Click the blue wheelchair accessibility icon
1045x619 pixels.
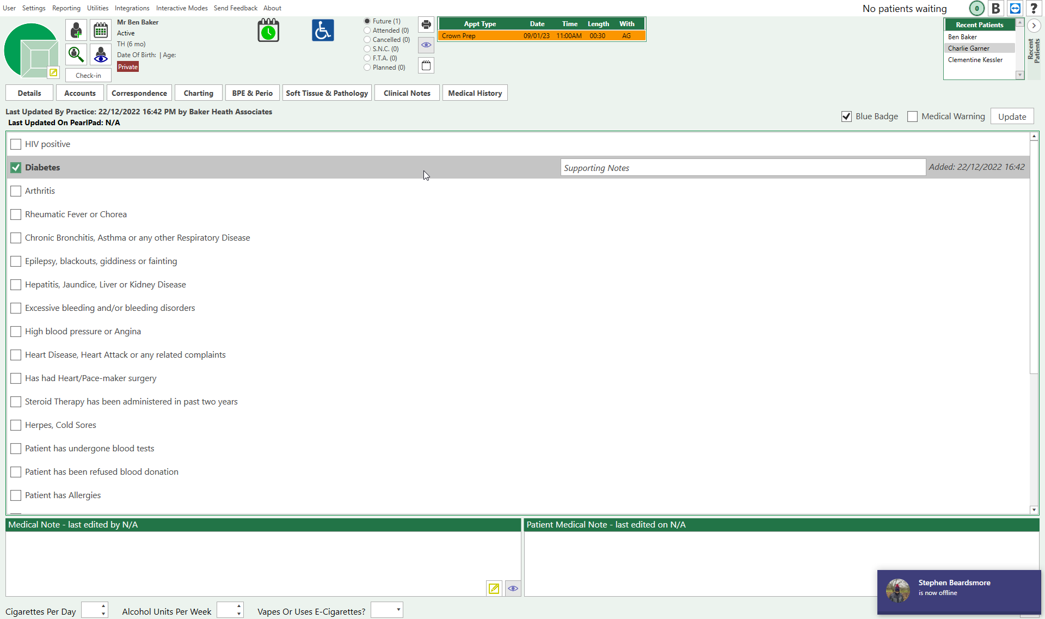click(x=323, y=30)
